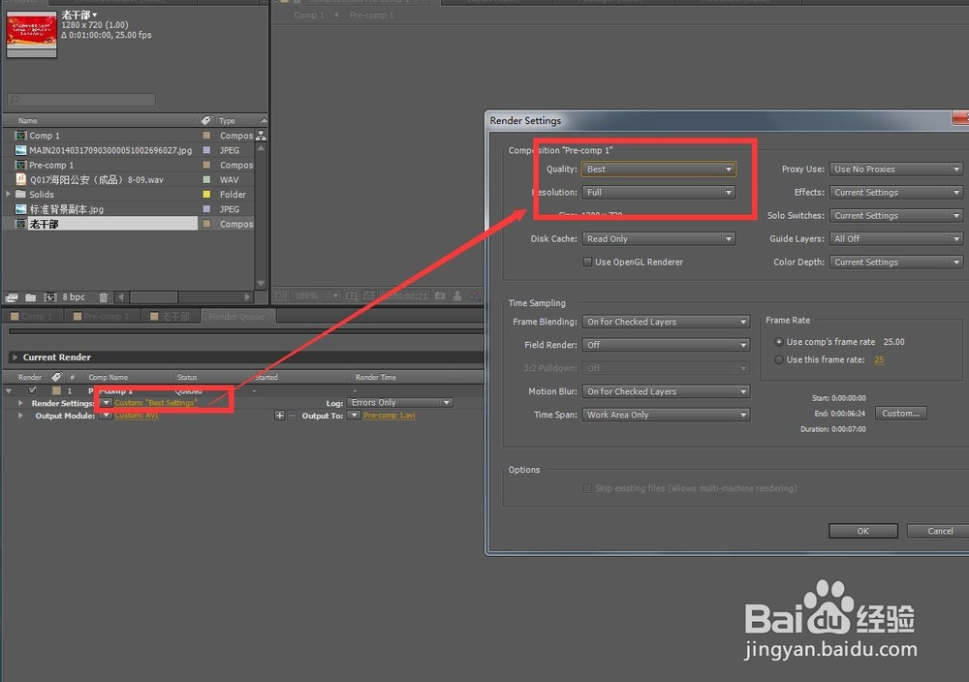The height and width of the screenshot is (682, 969).
Task: Collapse the Pre-comp 1 render queue item
Action: (x=9, y=391)
